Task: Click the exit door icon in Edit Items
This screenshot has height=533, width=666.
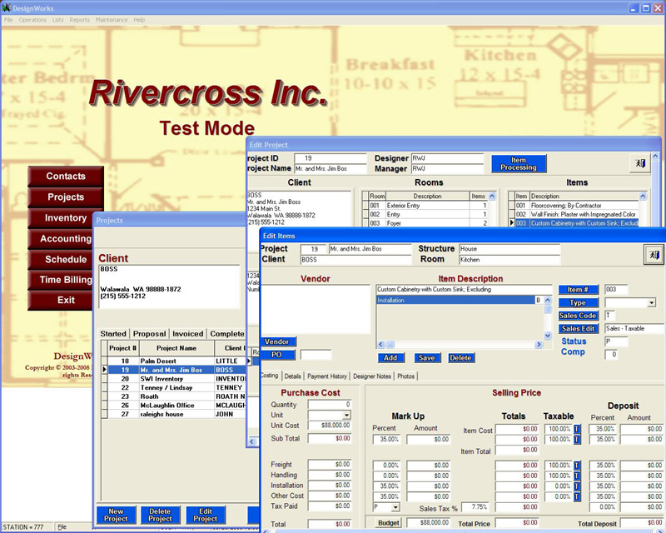Action: coord(654,255)
